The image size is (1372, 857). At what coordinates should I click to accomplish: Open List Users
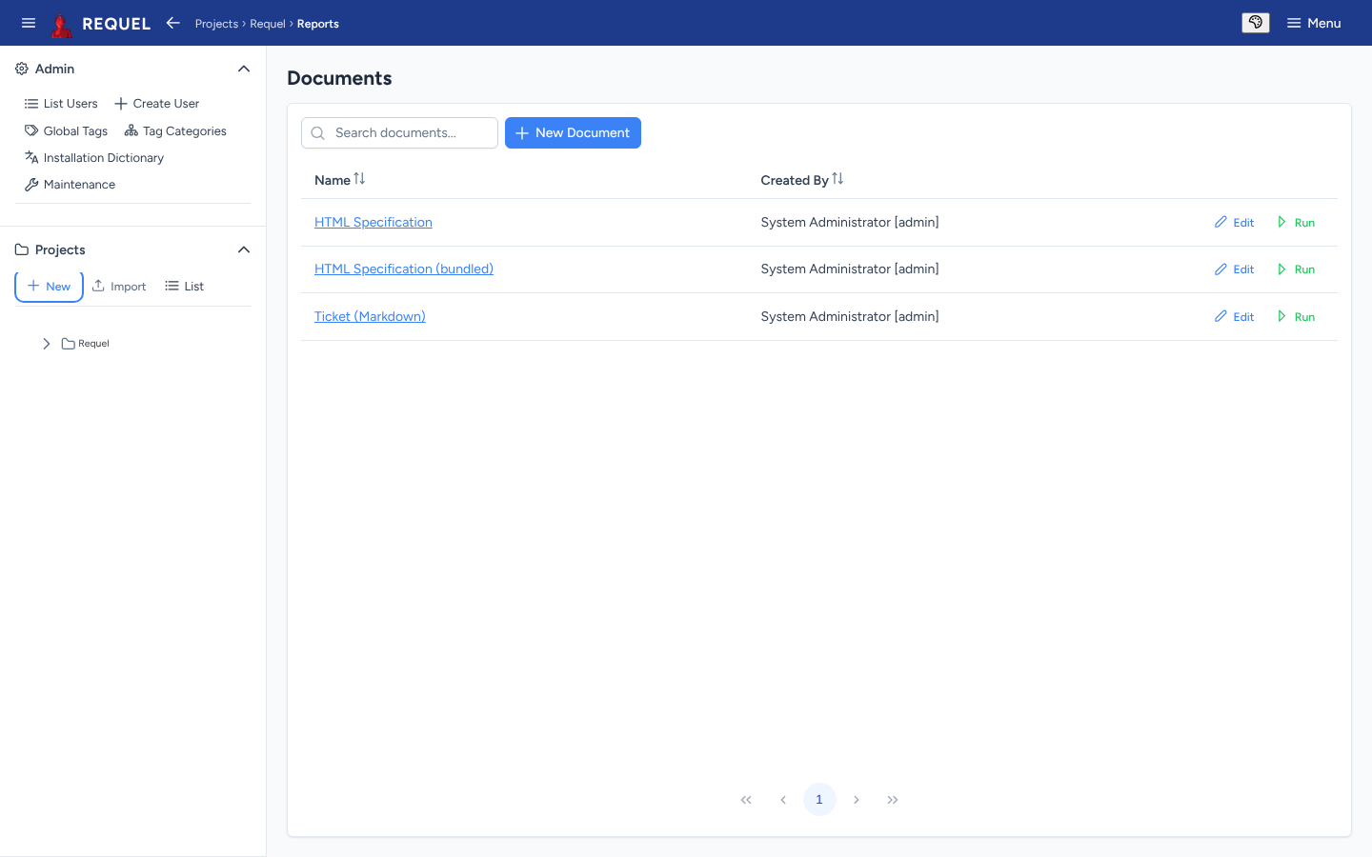pos(61,104)
